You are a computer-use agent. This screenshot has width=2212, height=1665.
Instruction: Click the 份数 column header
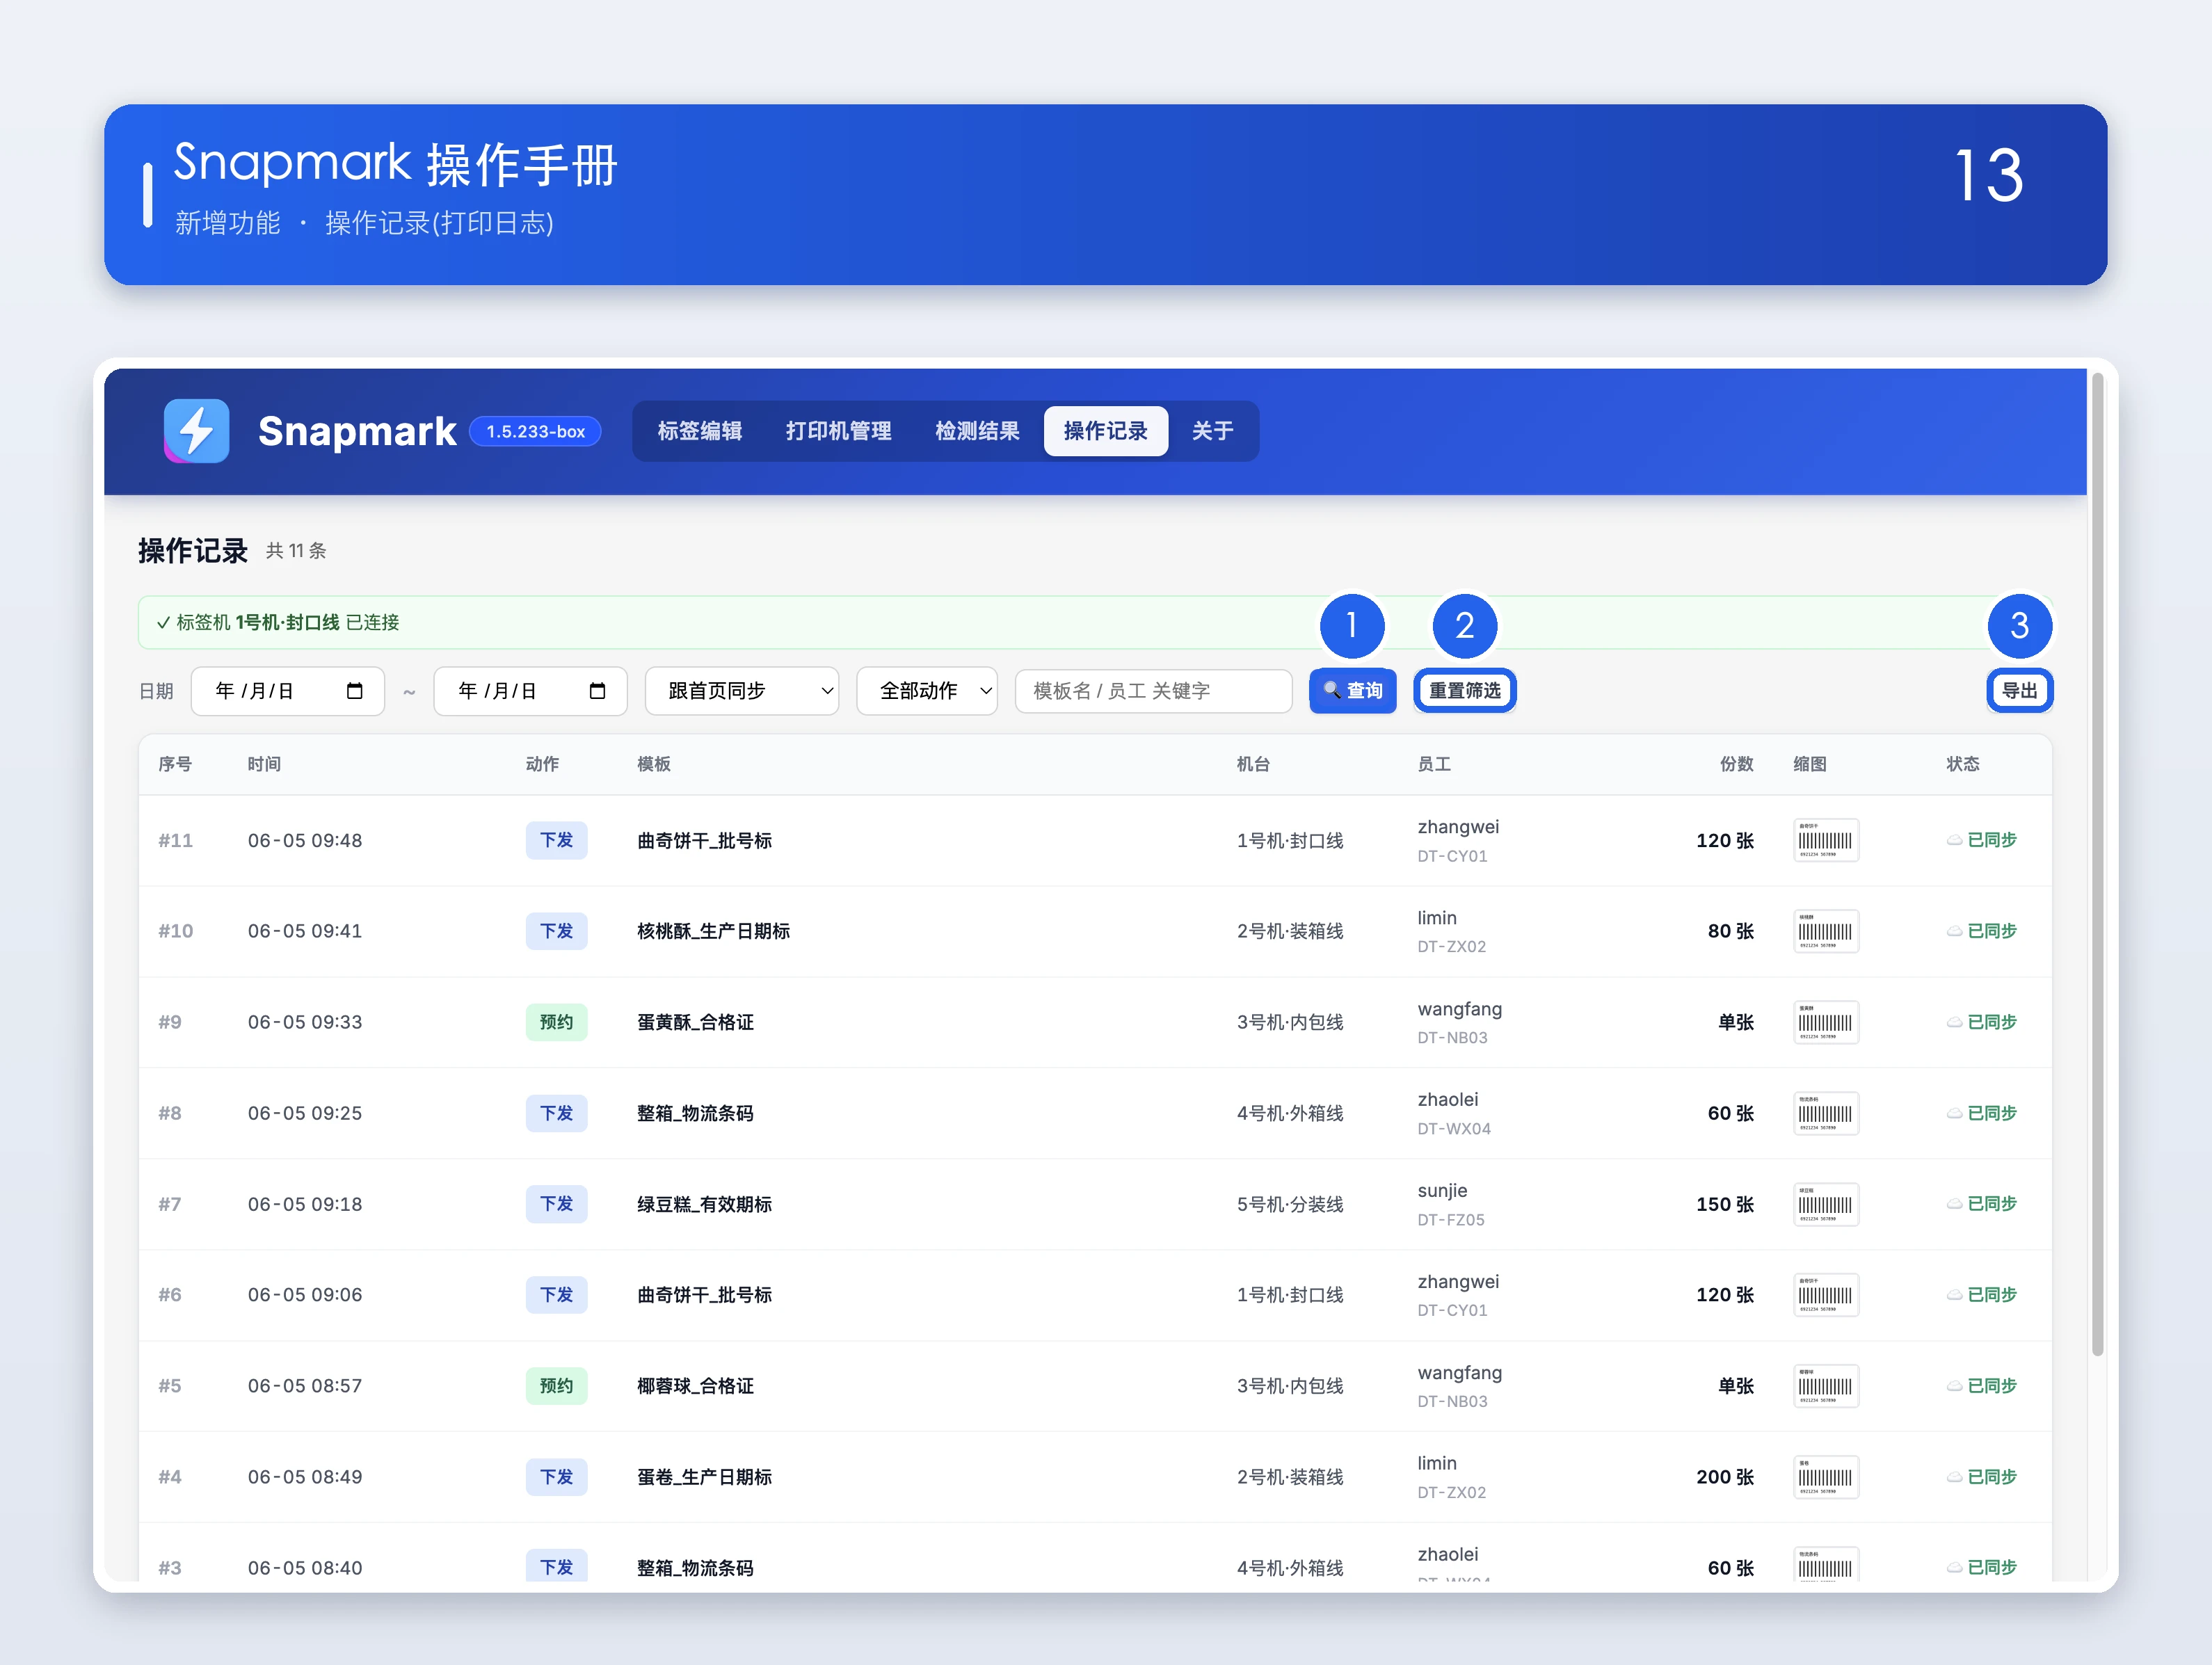(x=1737, y=764)
